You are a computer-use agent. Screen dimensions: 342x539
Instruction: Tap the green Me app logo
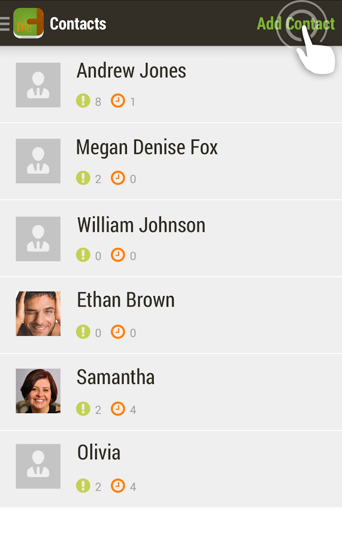click(29, 23)
